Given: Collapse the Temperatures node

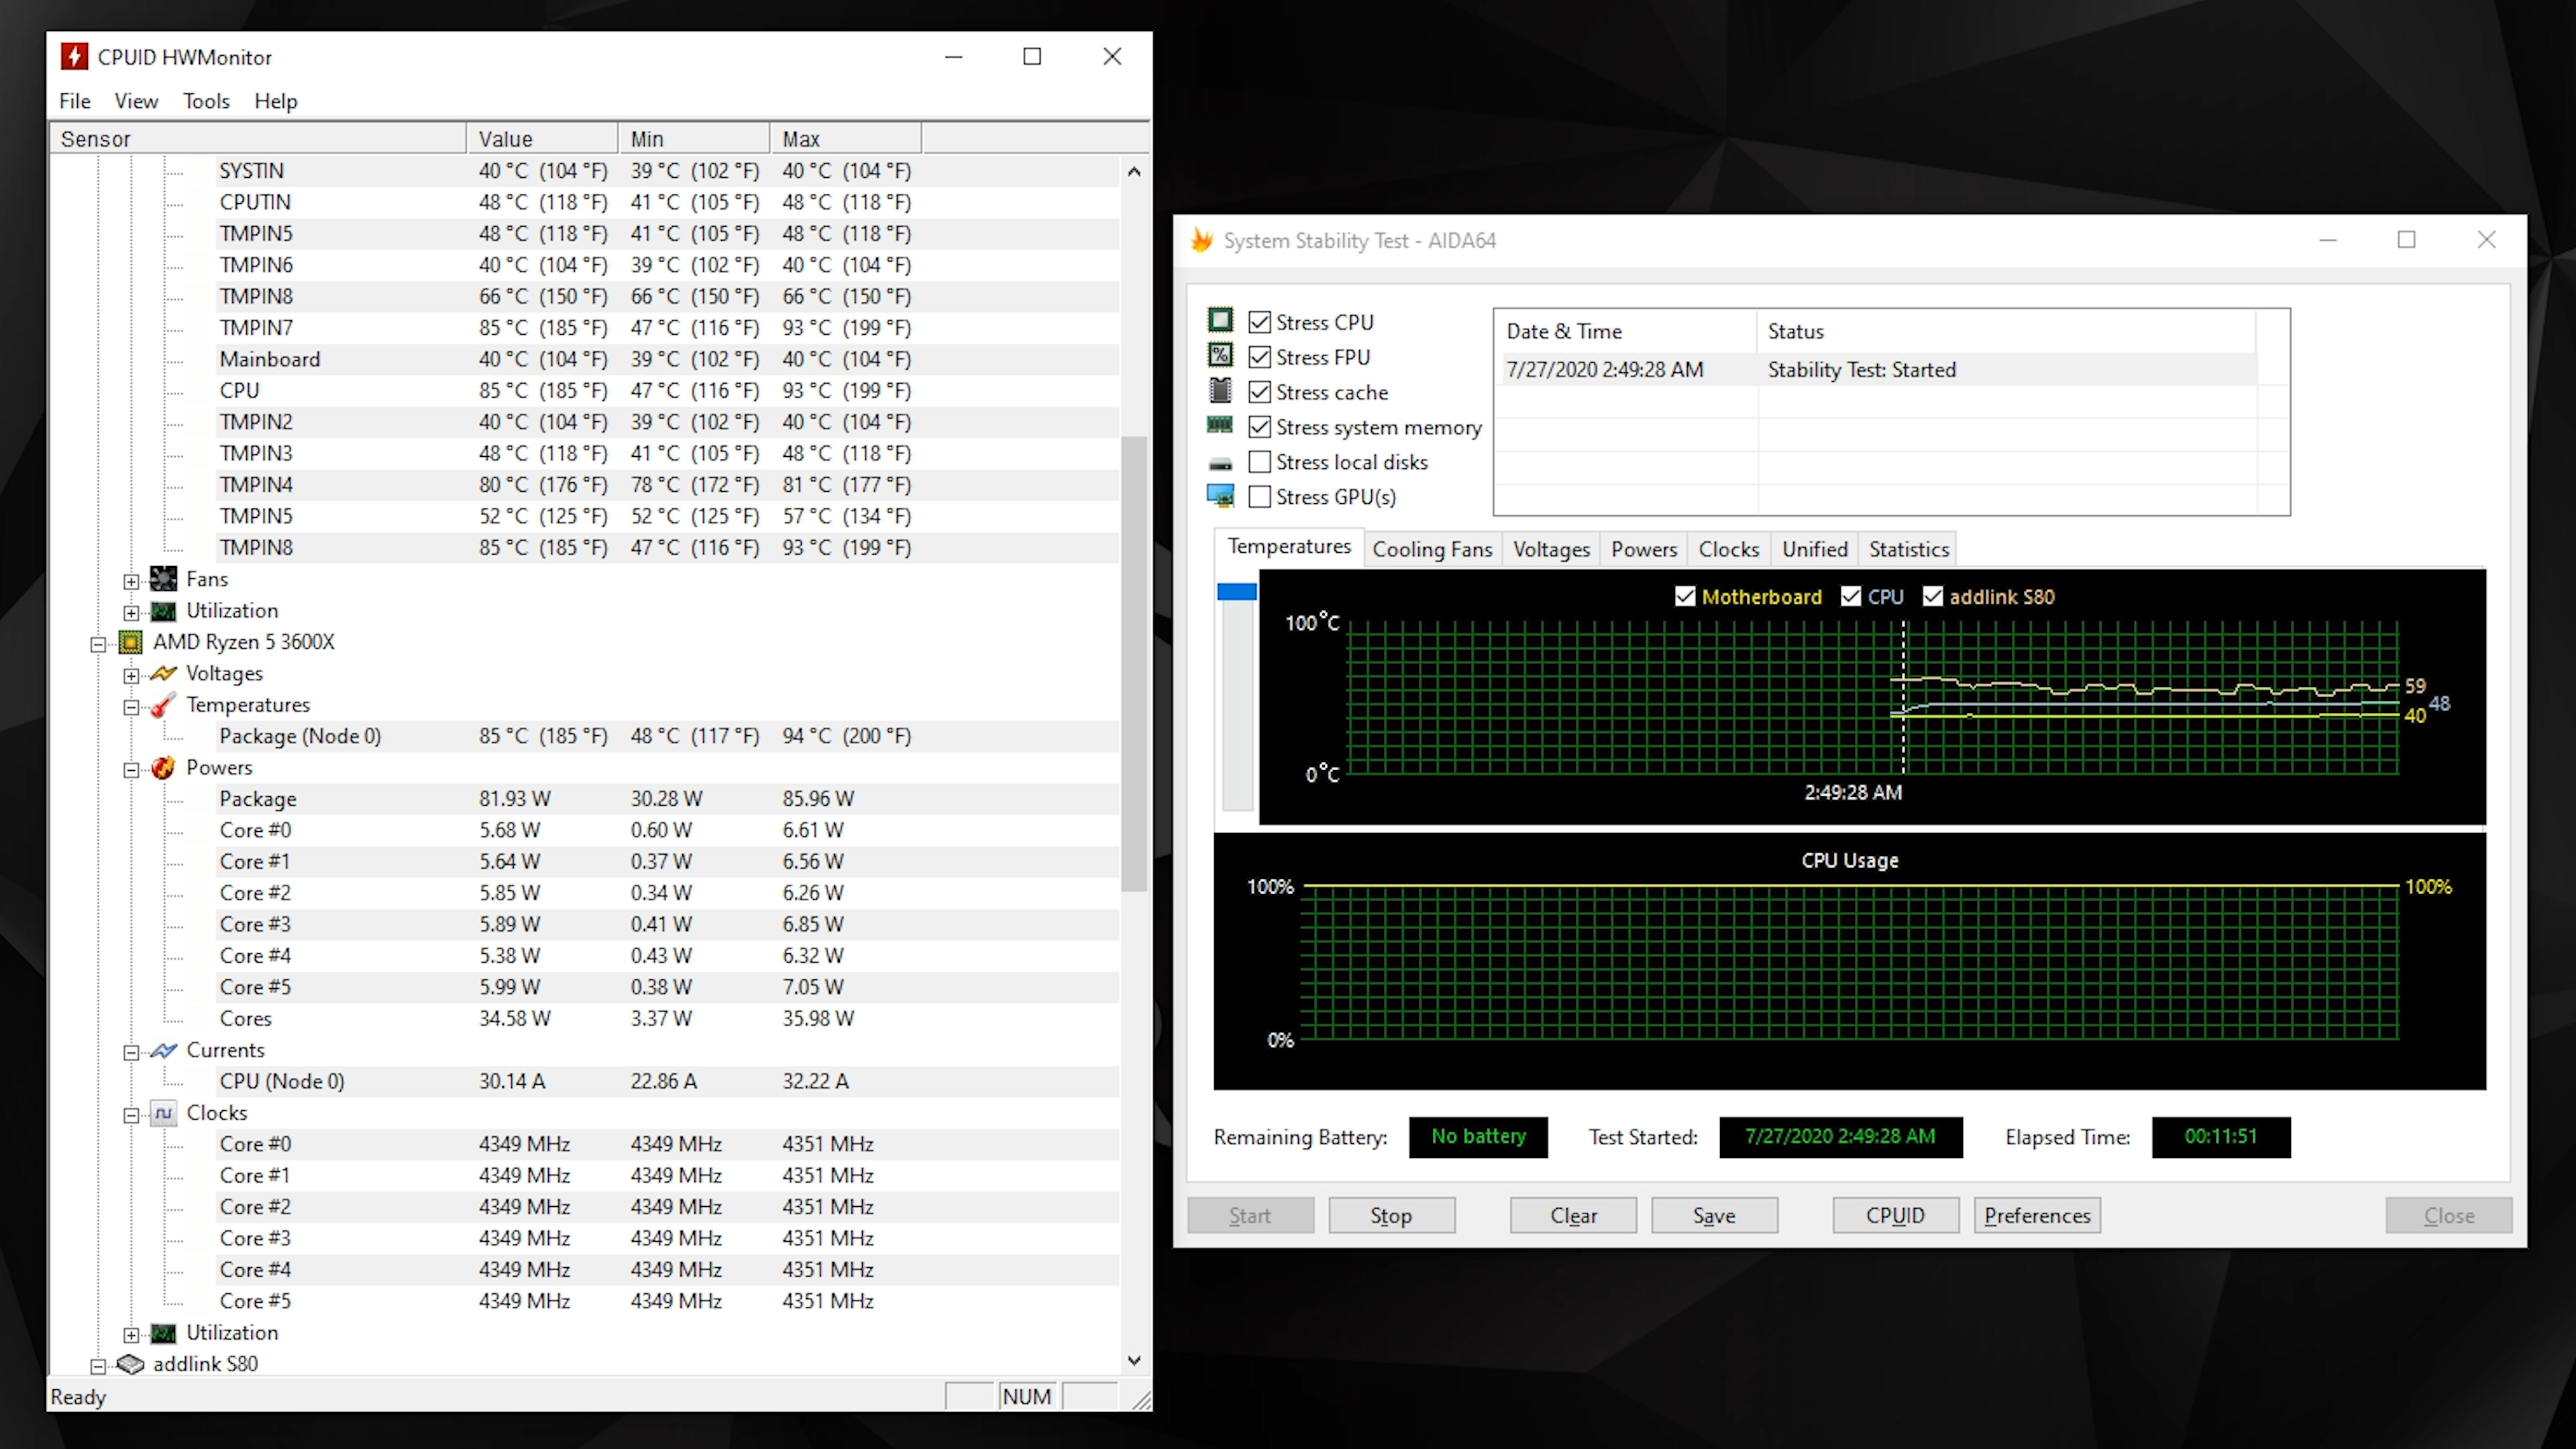Looking at the screenshot, I should [131, 707].
